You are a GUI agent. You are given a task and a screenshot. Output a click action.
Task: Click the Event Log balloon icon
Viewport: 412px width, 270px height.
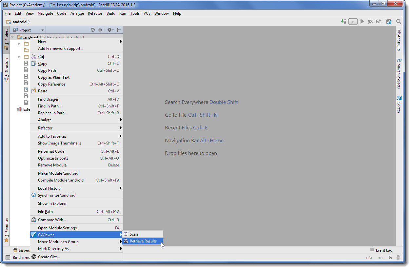click(372, 250)
